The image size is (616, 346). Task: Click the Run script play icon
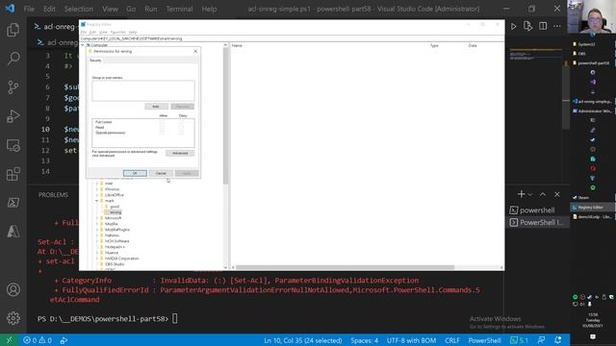point(513,26)
